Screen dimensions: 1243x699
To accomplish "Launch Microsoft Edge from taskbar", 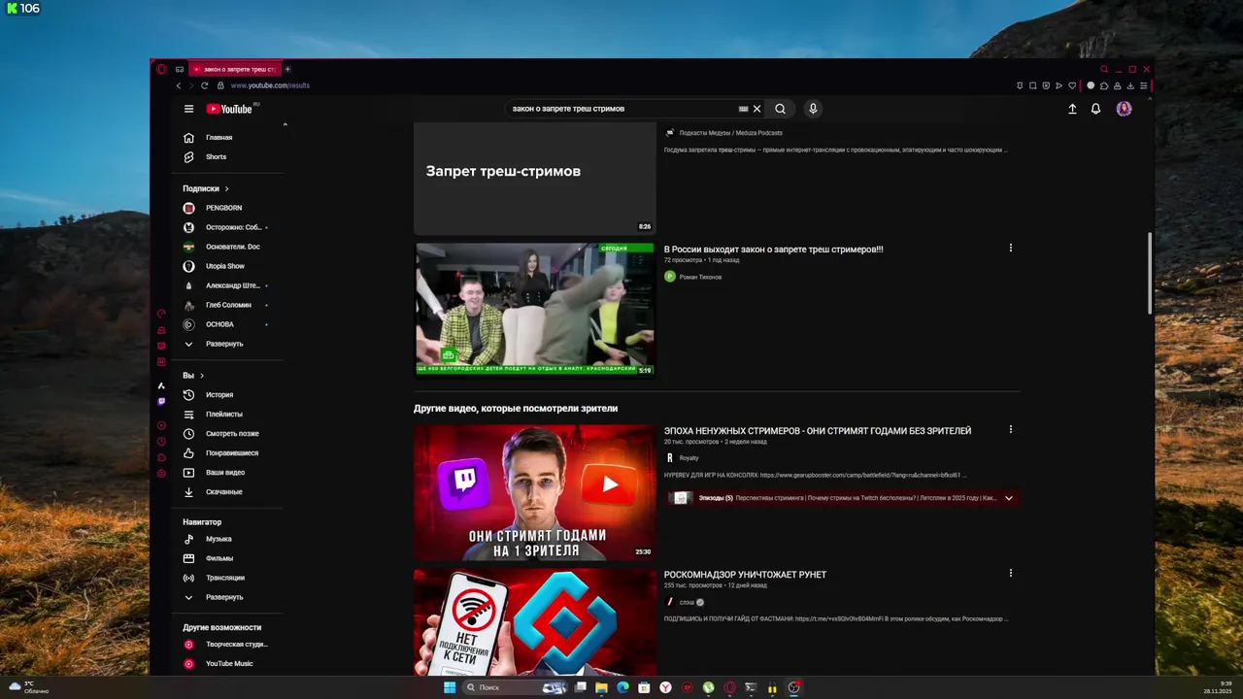I will [622, 687].
